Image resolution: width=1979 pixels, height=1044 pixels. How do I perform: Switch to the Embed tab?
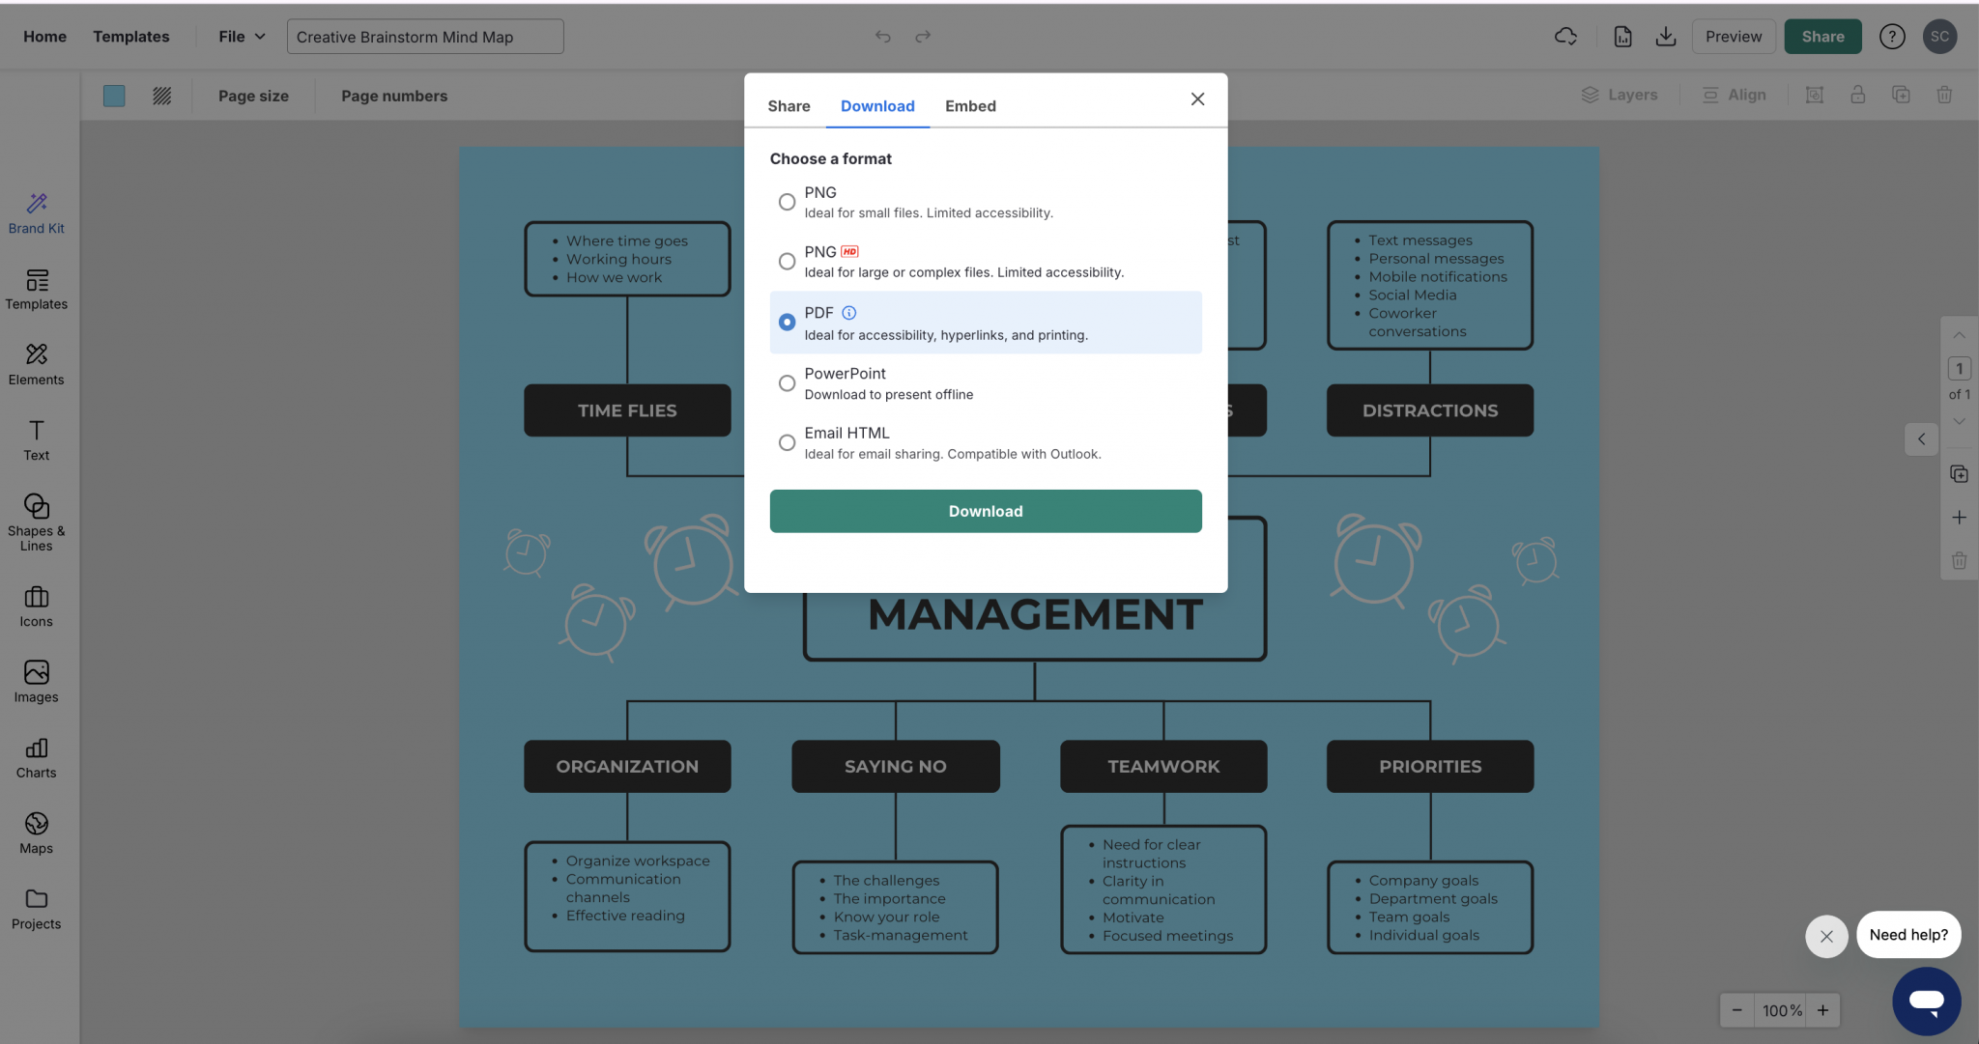point(969,106)
